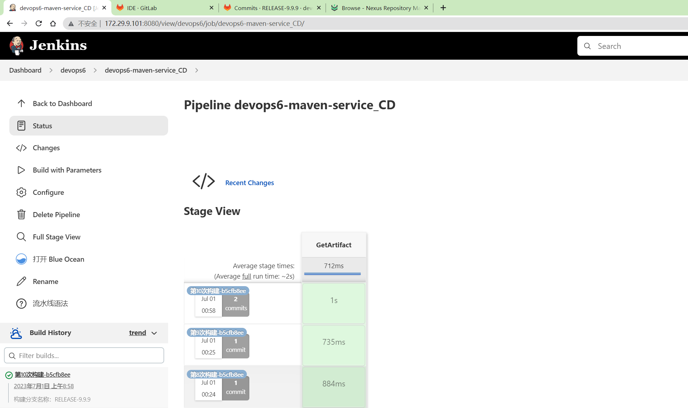Click the Jenkins title text in header

point(58,45)
